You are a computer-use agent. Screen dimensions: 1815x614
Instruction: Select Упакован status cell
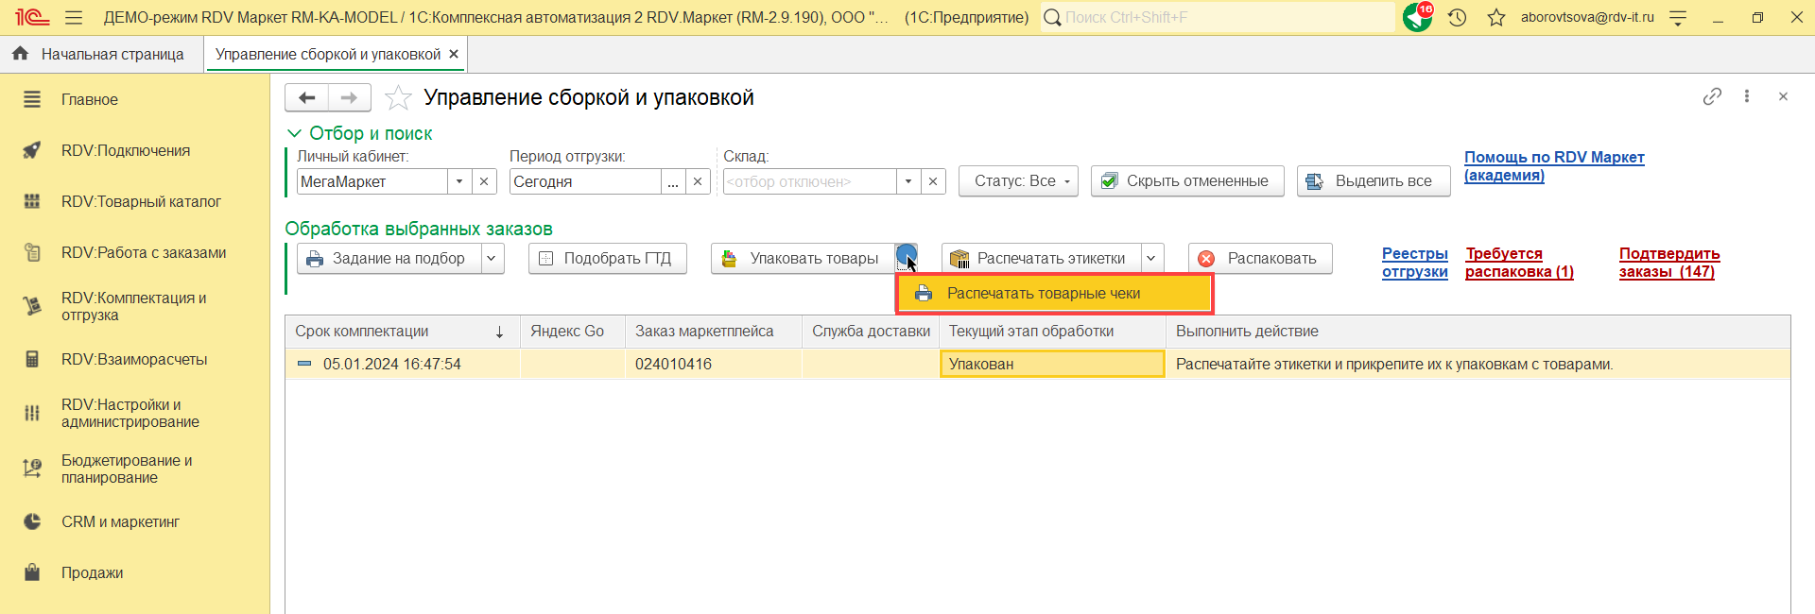[1052, 364]
